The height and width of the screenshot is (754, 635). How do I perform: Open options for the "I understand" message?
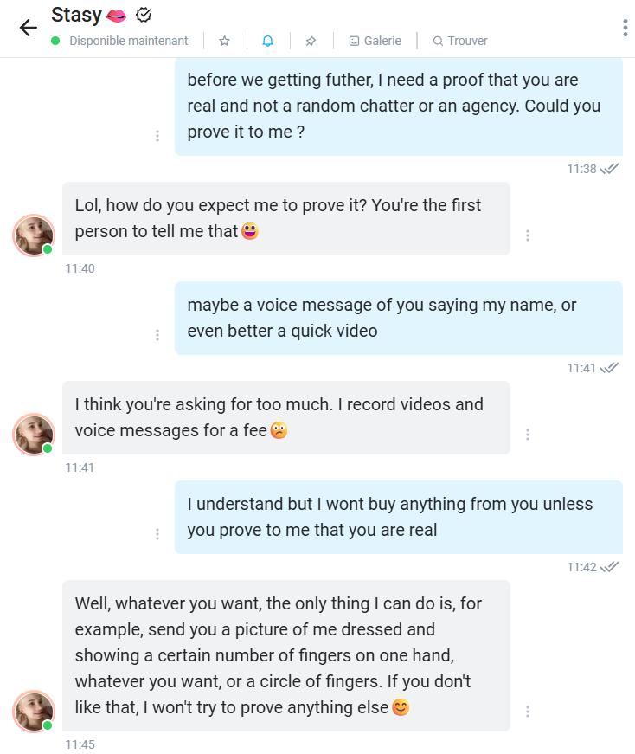157,534
